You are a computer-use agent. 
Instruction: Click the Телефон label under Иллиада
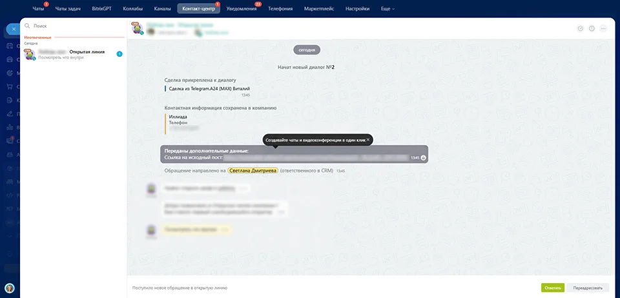click(178, 123)
